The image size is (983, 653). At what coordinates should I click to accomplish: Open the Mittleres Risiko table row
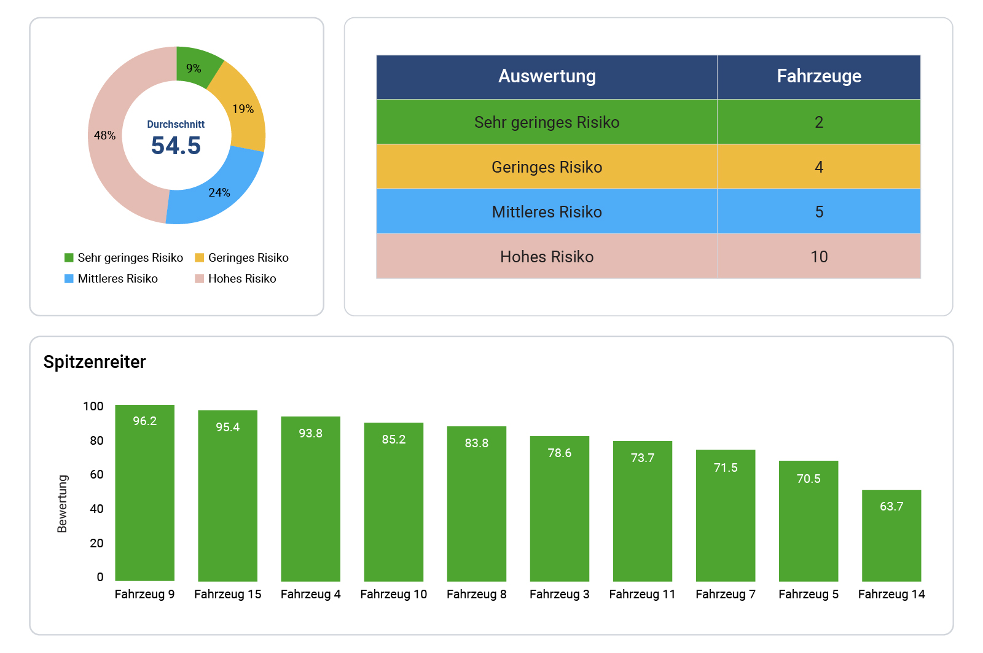546,212
